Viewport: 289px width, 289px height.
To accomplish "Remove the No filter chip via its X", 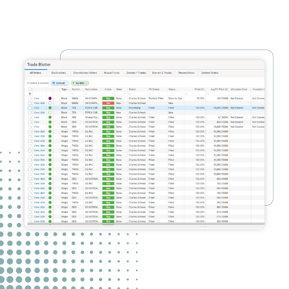I will 86,83.
